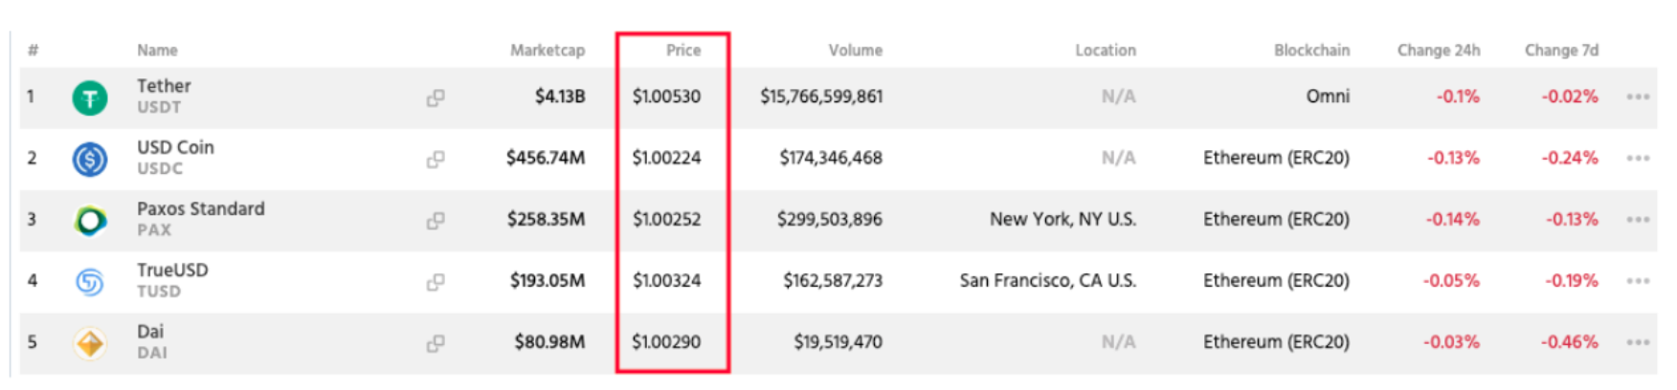Click Dai's -0.46% 7d change
This screenshot has width=1677, height=390.
click(1570, 342)
